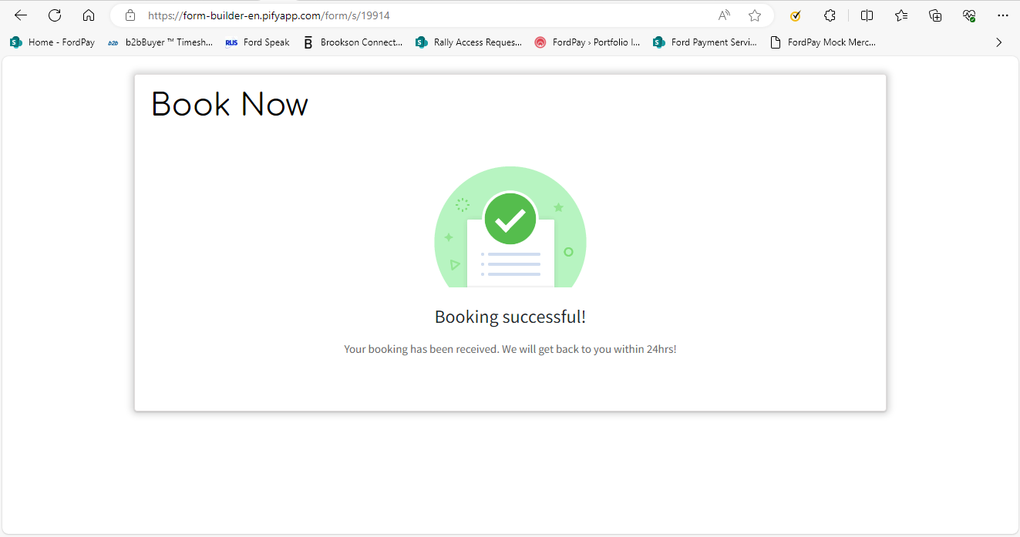Open the Favorites list panel
The image size is (1020, 537).
tap(901, 15)
